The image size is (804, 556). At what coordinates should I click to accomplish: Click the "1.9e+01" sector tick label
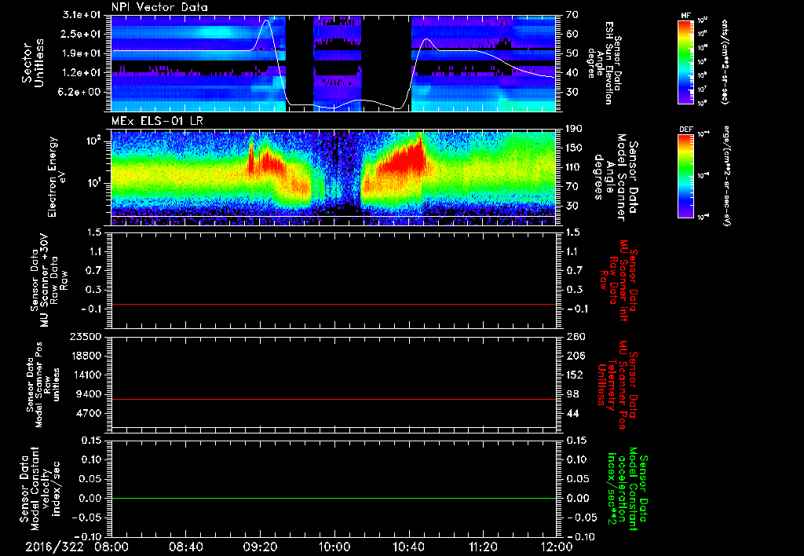point(82,53)
